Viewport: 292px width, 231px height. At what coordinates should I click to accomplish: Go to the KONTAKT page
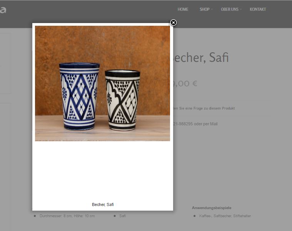click(258, 9)
